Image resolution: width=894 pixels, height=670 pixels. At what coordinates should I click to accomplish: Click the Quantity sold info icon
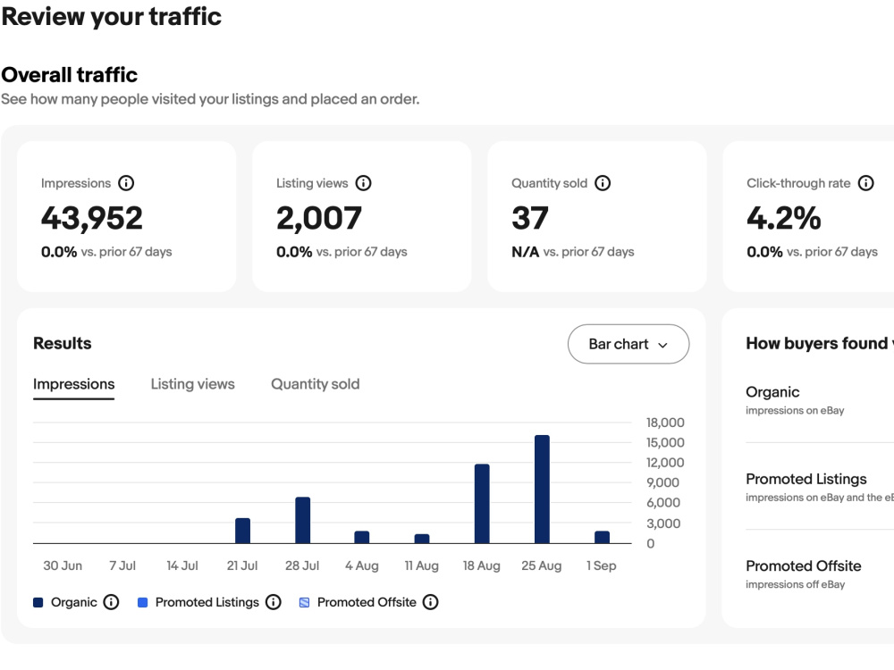(603, 183)
